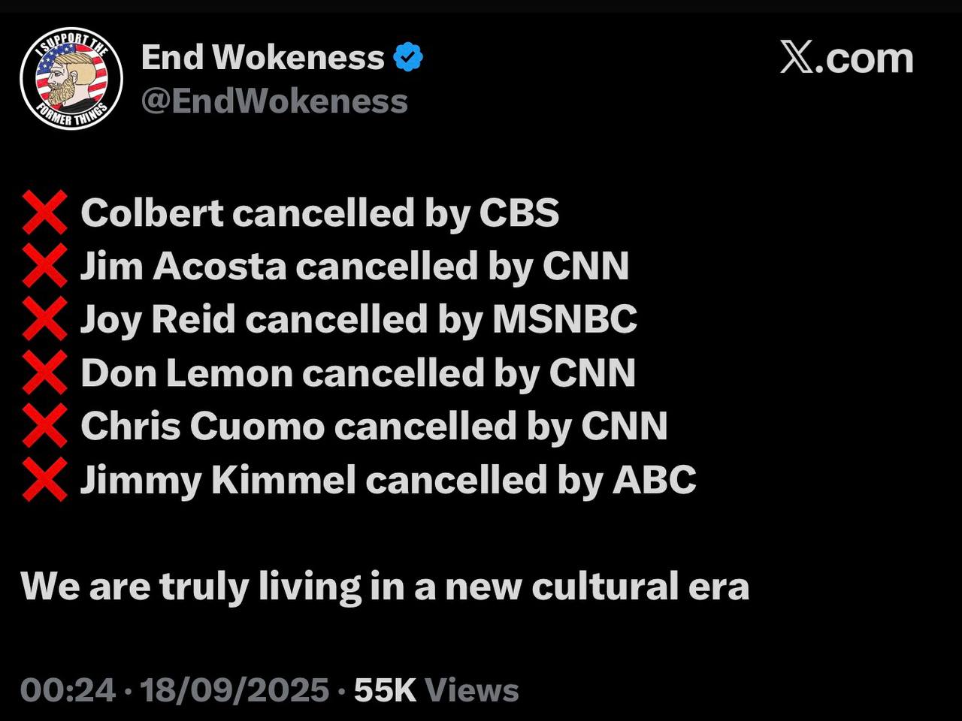This screenshot has width=962, height=721.
Task: Click the blue verified checkmark badge
Action: click(x=408, y=57)
